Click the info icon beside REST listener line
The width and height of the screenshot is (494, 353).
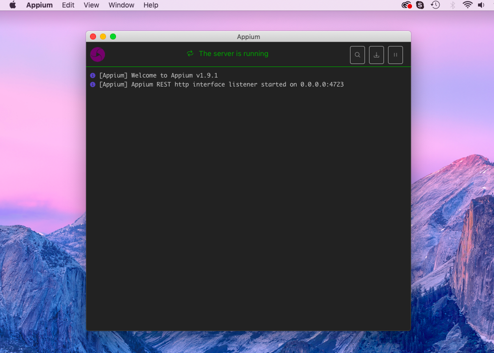tap(92, 84)
